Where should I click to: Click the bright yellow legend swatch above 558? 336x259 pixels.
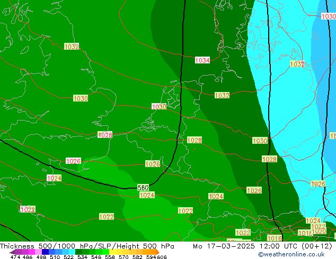tap(113, 252)
